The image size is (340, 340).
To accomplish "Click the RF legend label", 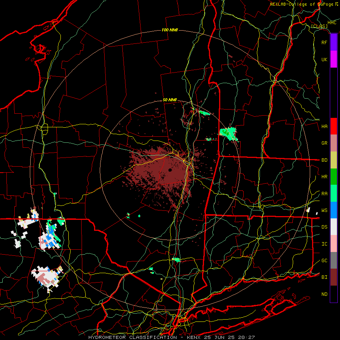I will [x=324, y=42].
